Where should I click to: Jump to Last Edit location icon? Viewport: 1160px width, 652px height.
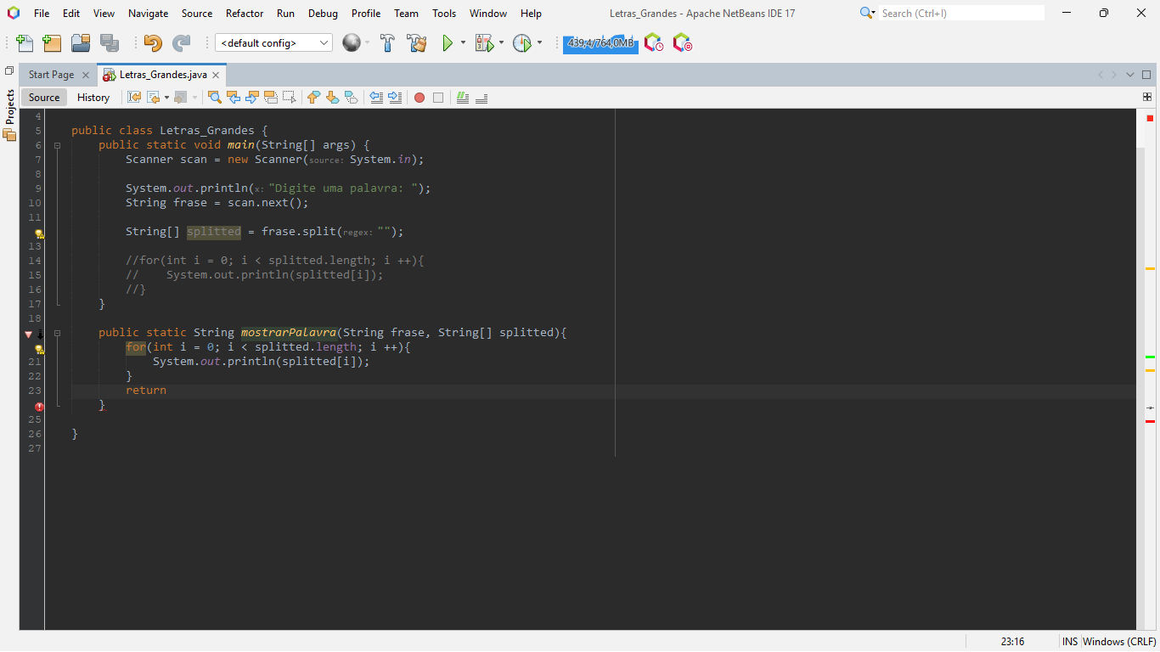tap(134, 98)
